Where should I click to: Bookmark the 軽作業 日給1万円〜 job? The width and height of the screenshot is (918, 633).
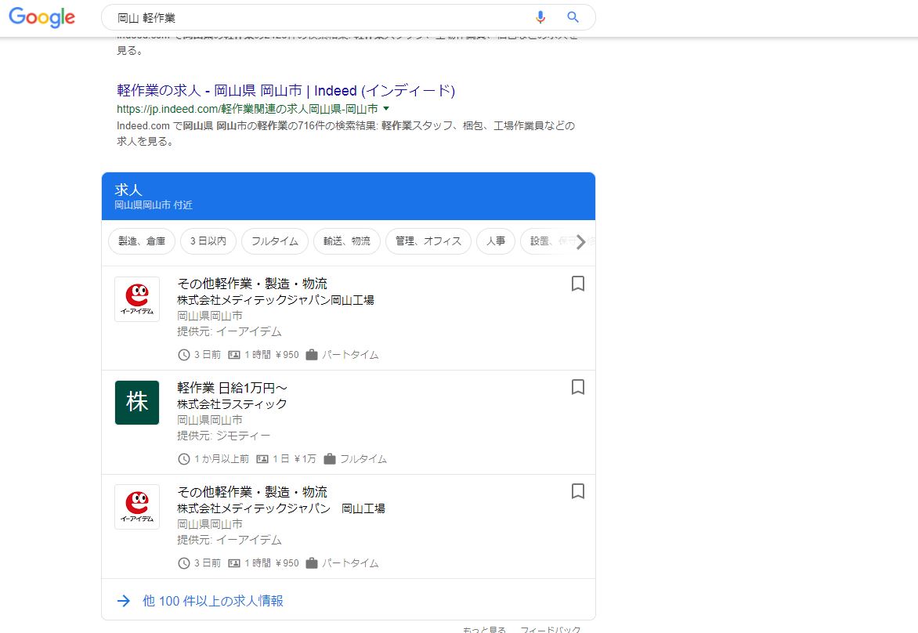[x=578, y=387]
